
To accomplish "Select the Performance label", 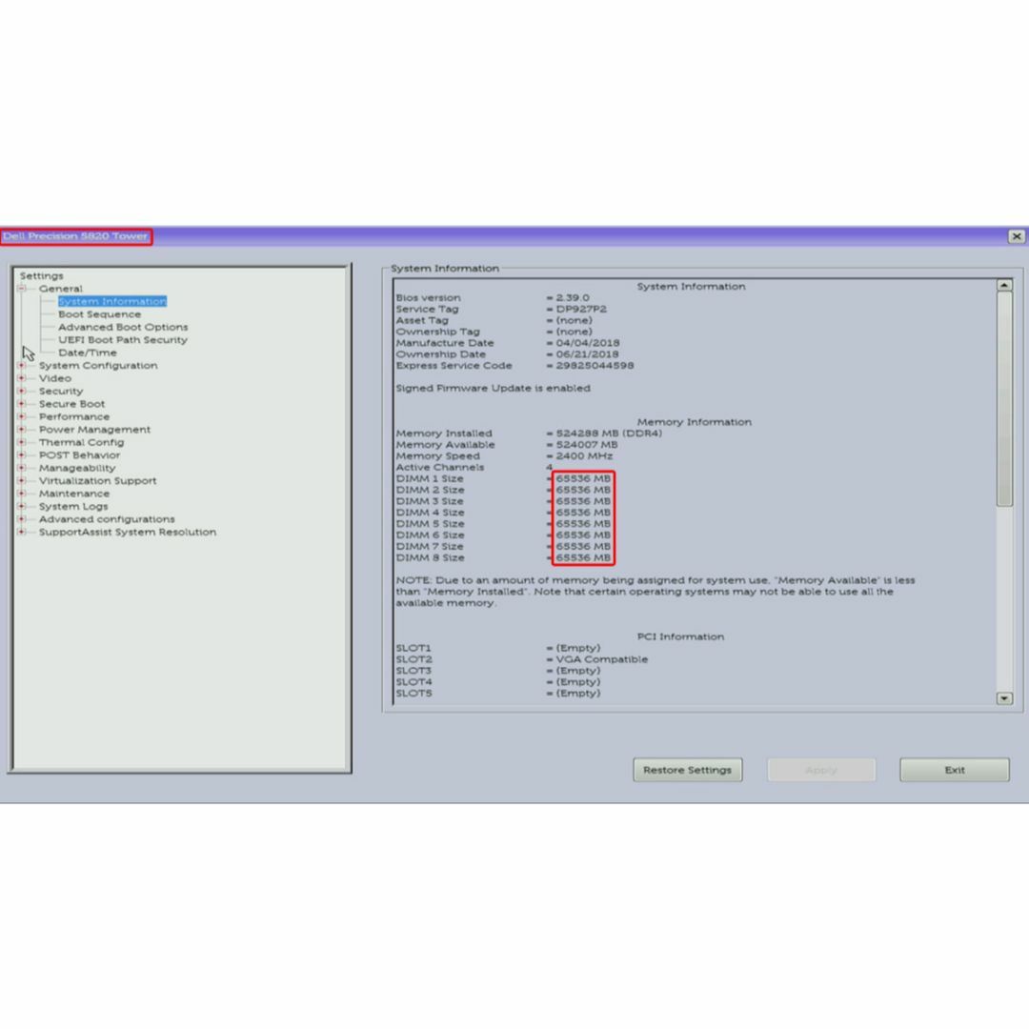I will tap(74, 416).
